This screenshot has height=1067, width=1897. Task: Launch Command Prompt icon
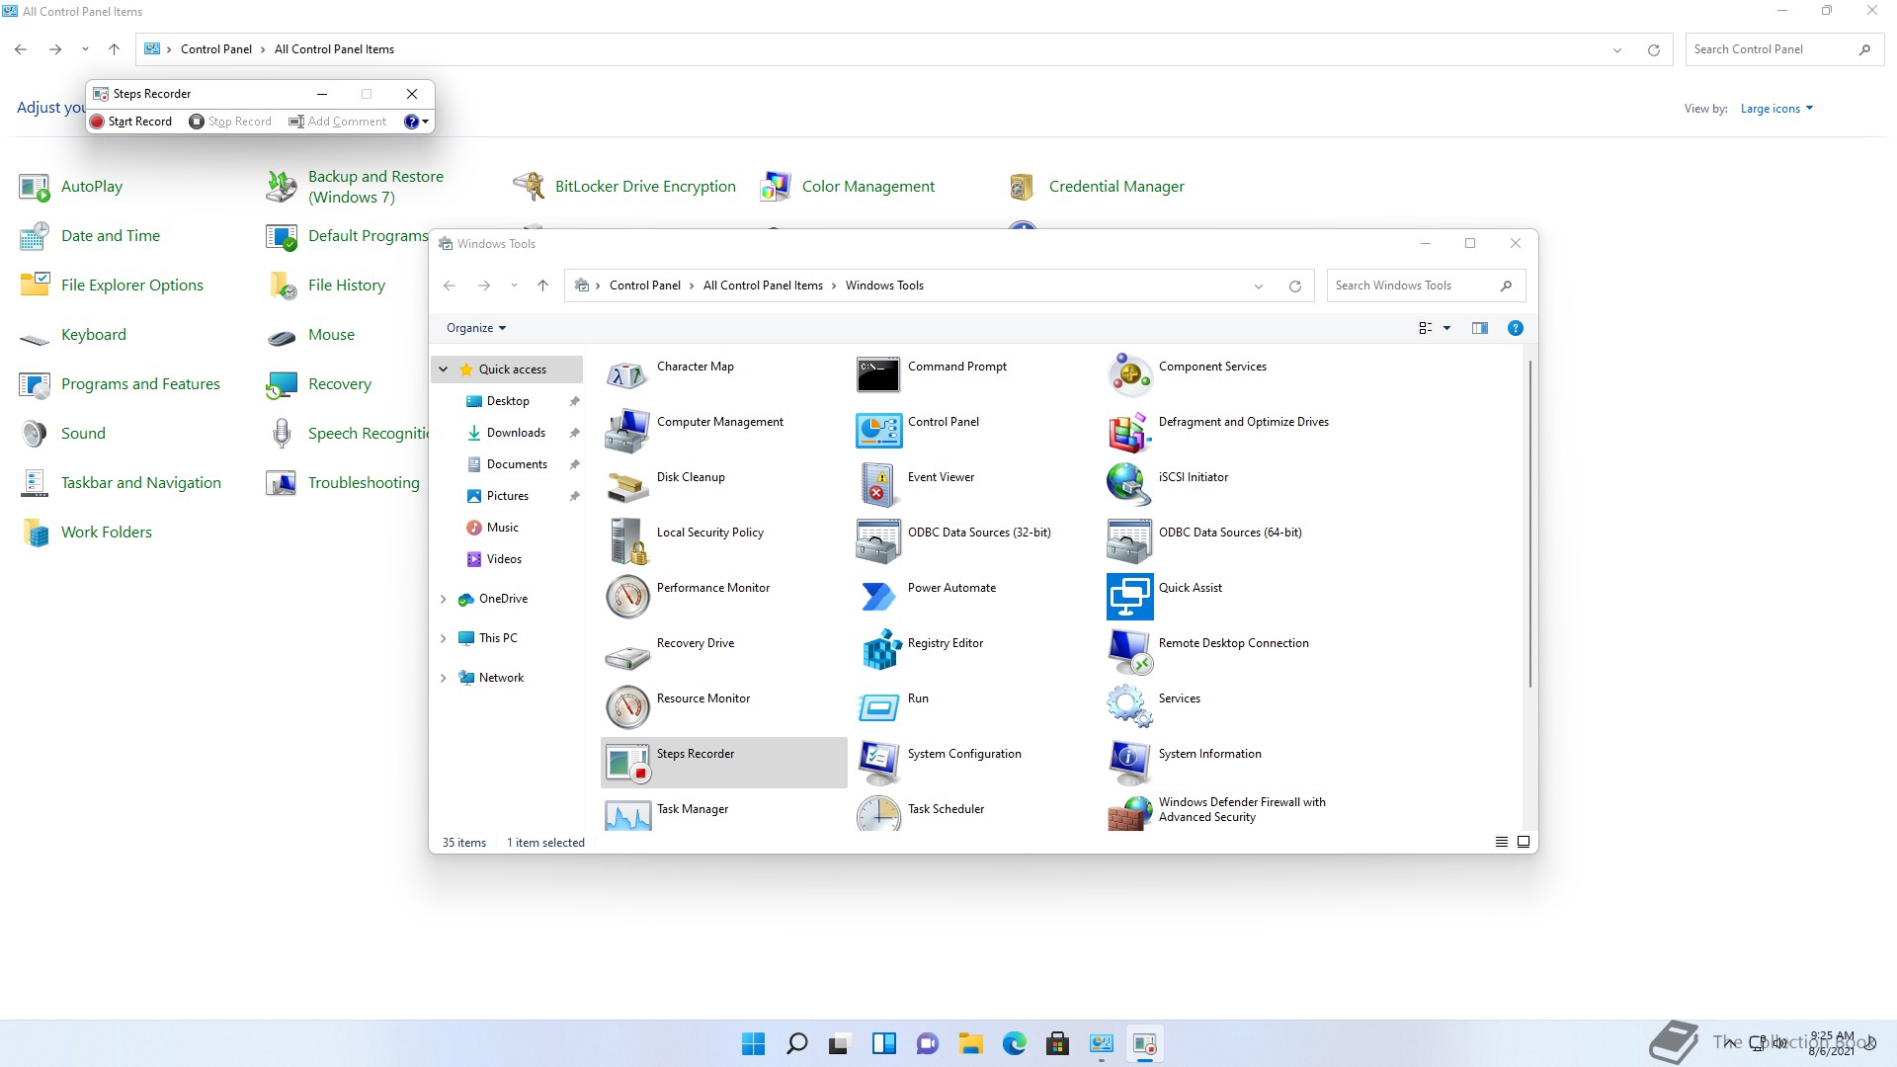(878, 375)
